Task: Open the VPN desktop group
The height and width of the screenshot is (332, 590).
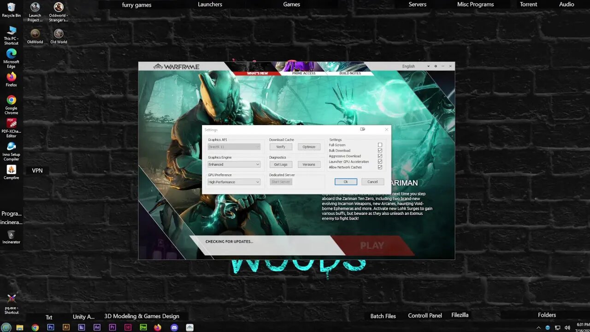Action: (x=37, y=170)
